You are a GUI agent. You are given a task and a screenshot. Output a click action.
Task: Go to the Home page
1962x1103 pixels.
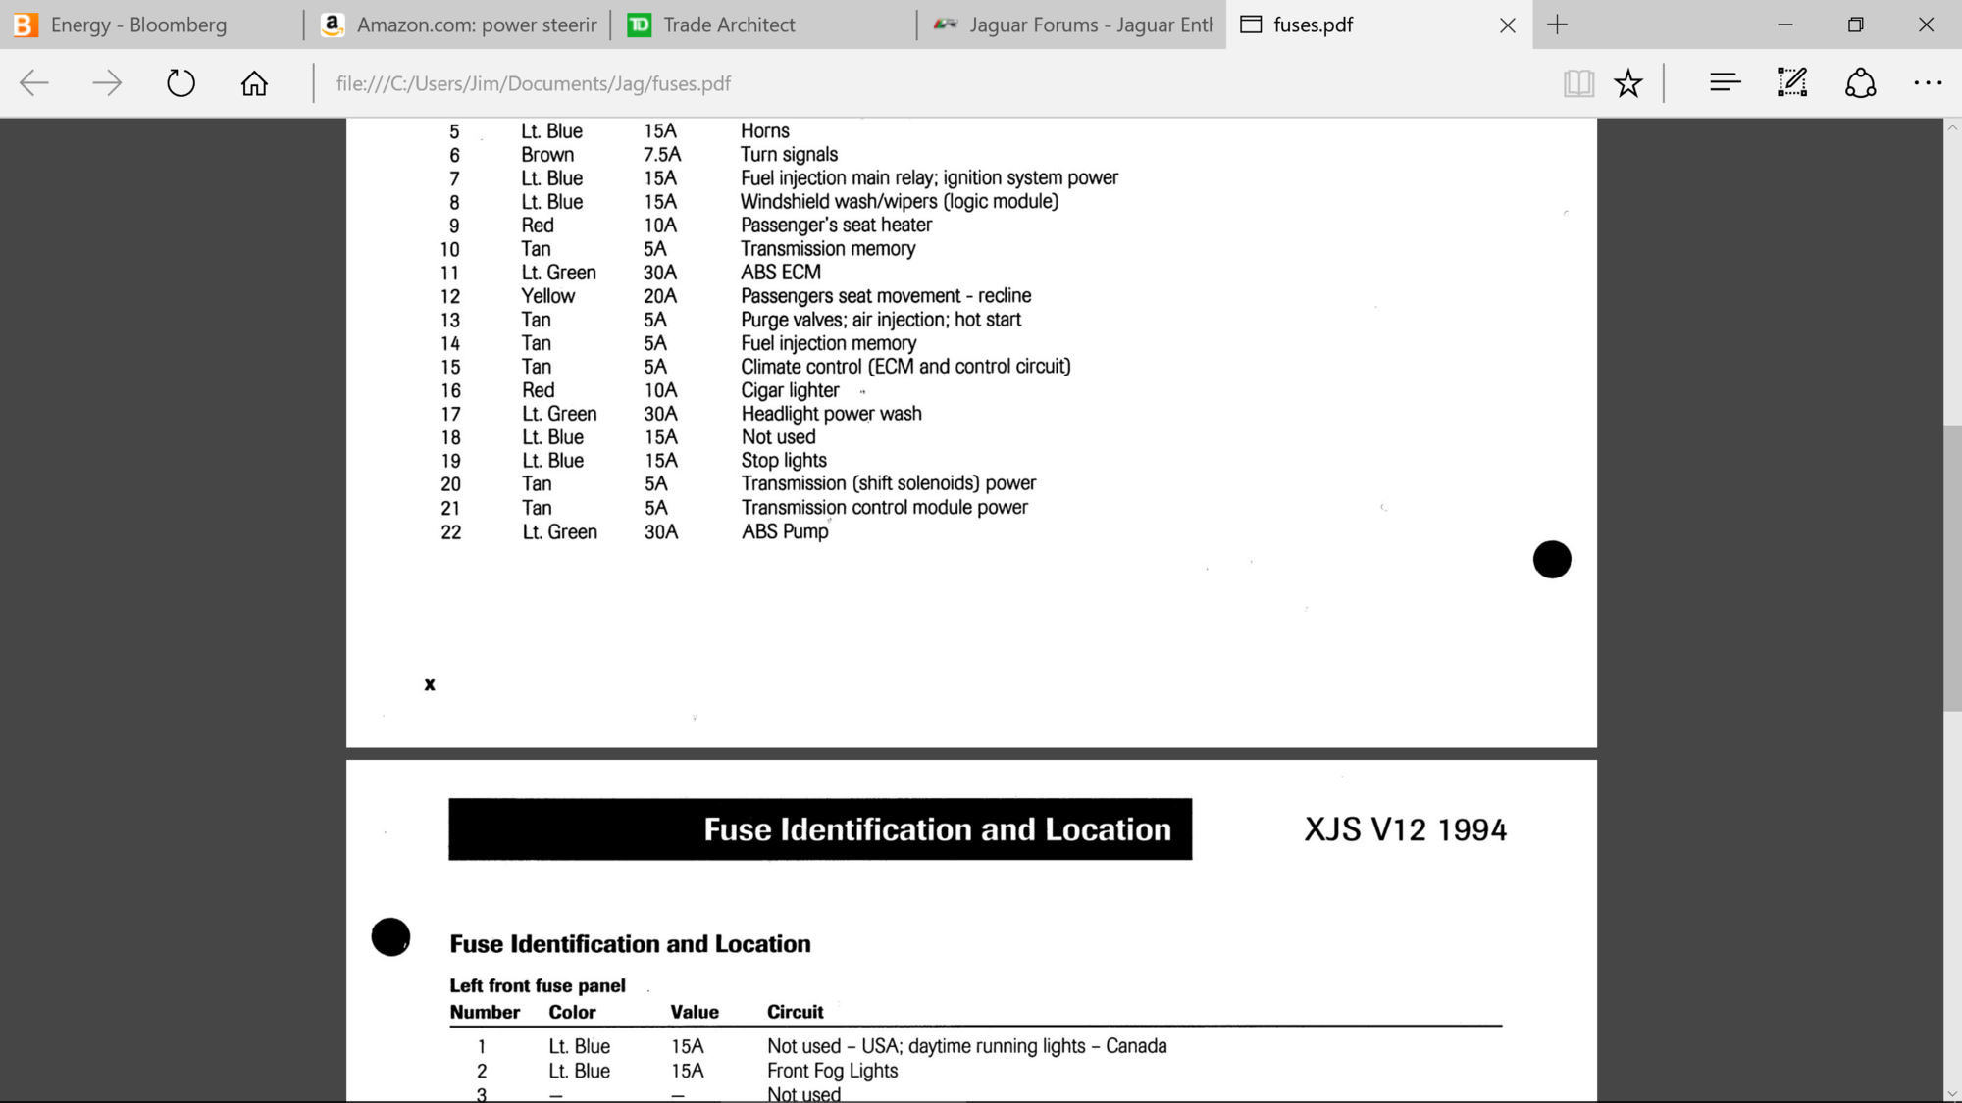point(254,83)
